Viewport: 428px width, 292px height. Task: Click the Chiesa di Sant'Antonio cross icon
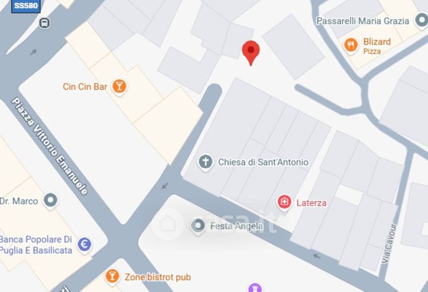click(205, 162)
